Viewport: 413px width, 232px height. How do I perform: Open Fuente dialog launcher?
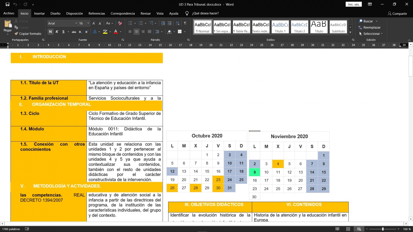pos(123,40)
